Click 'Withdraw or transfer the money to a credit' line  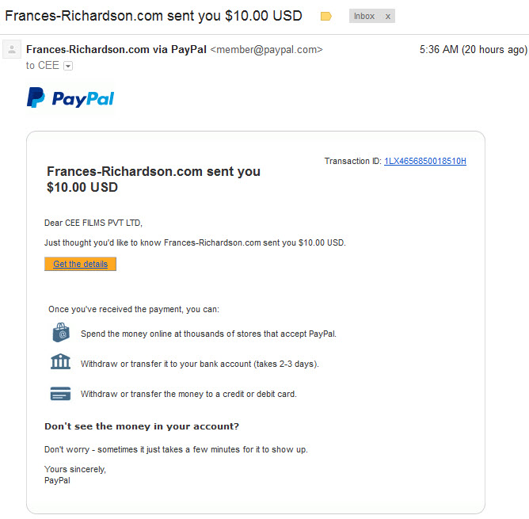tap(188, 394)
